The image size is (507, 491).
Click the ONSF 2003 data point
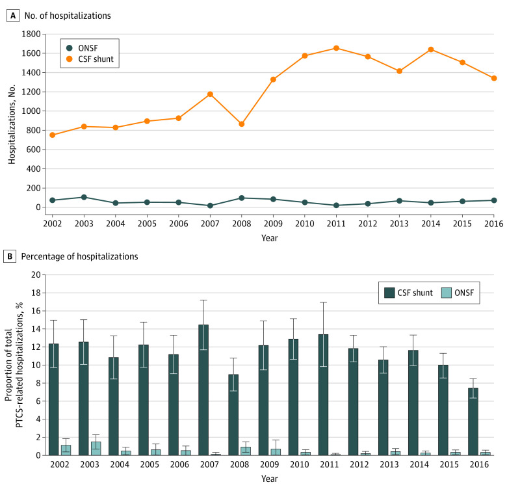tap(84, 197)
